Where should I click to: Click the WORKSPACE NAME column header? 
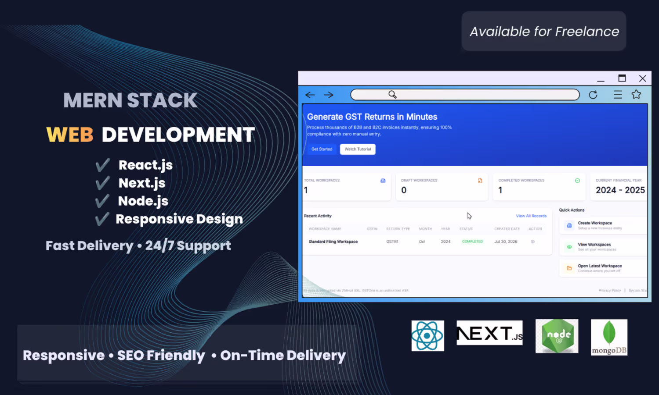325,229
